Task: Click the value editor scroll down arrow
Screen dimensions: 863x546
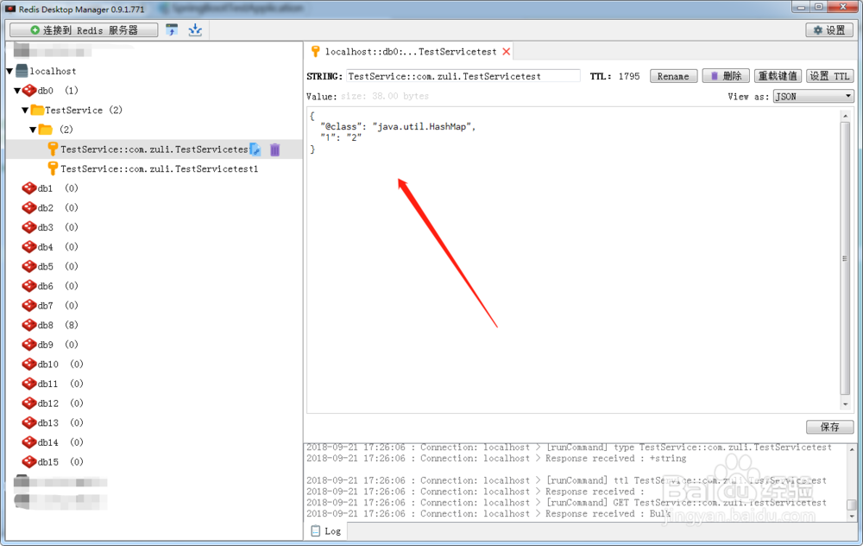Action: click(845, 404)
